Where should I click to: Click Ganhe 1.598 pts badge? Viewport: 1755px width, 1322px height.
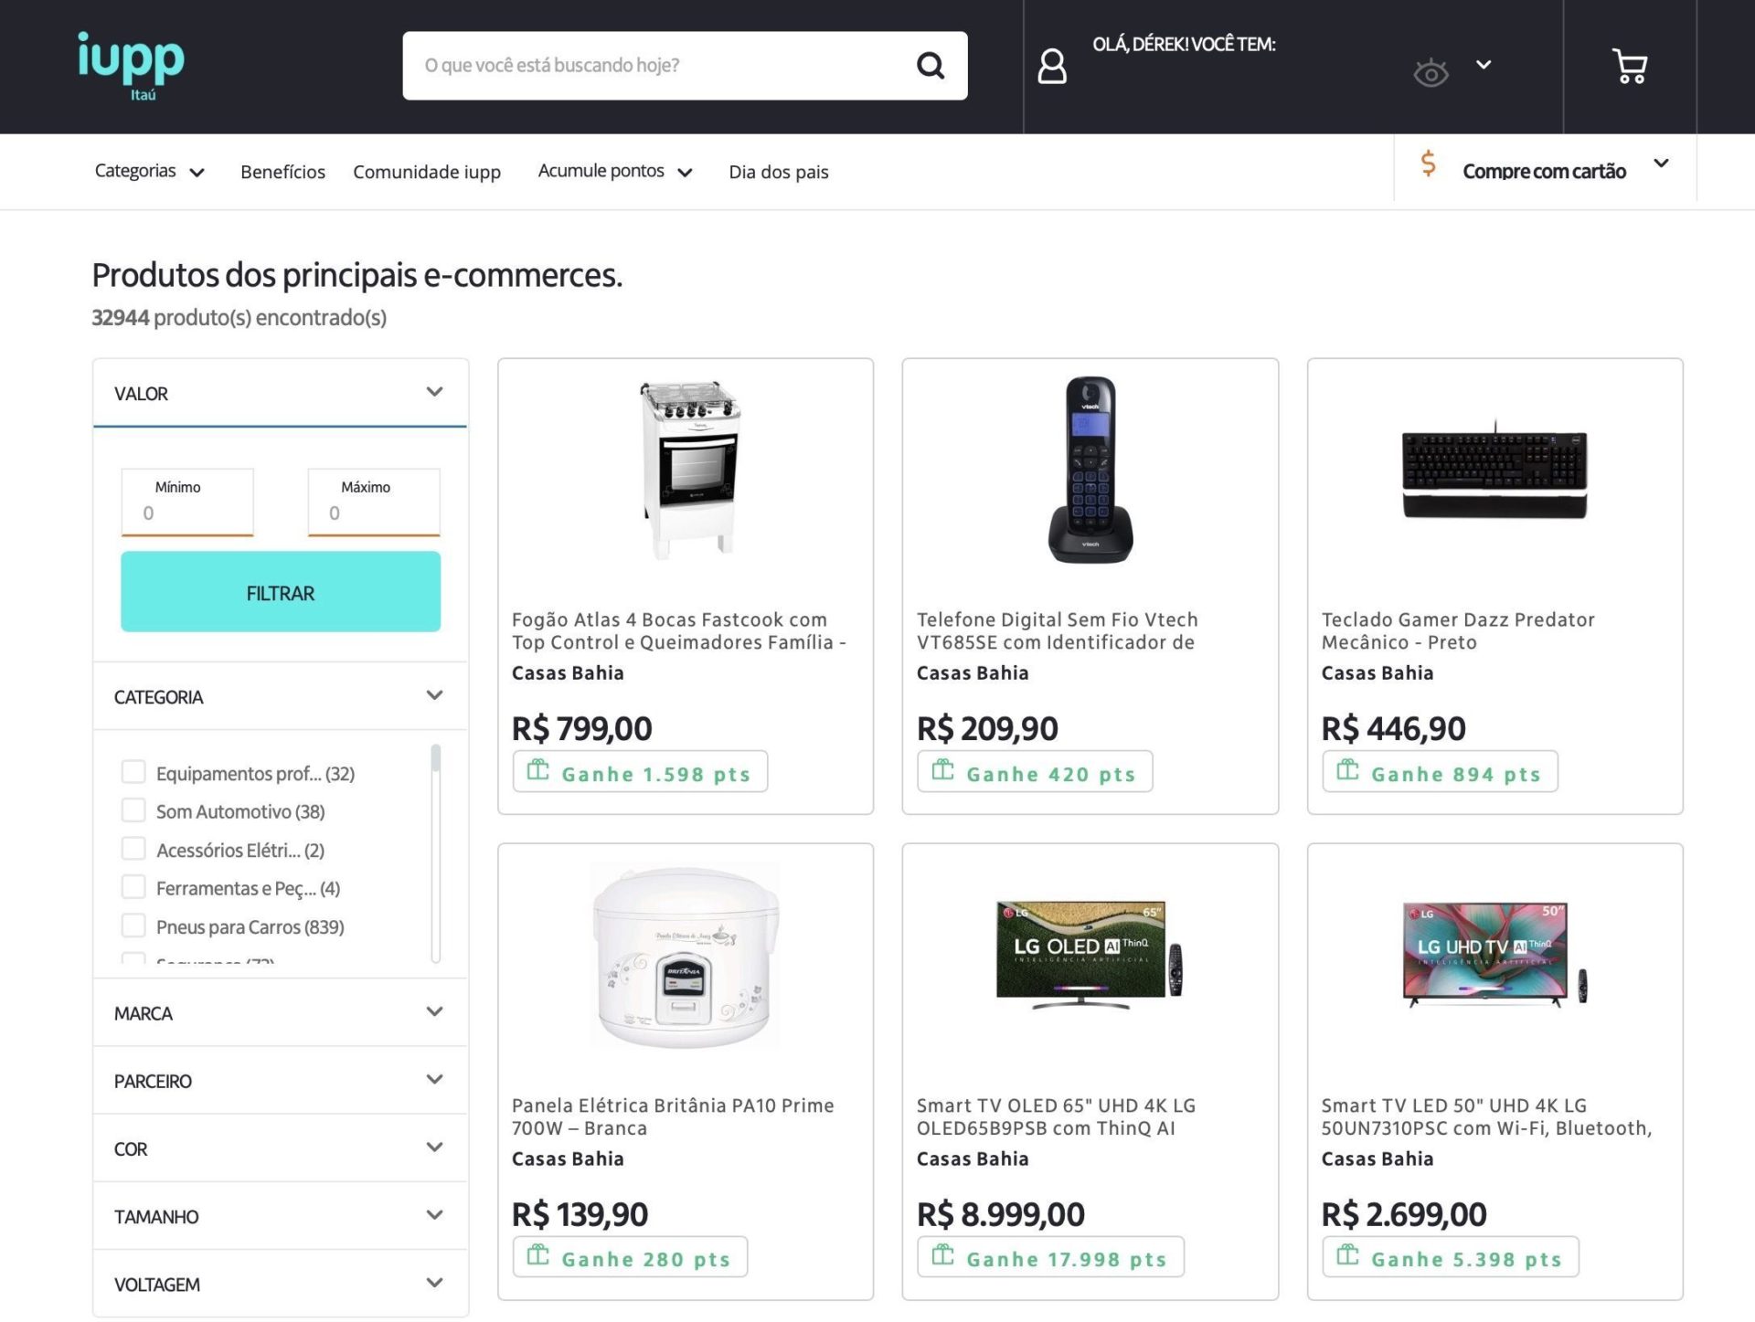[640, 772]
